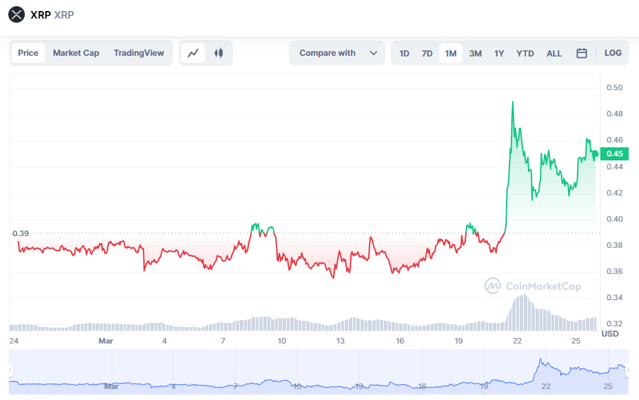The width and height of the screenshot is (639, 400).
Task: Set chart range to 1D
Action: pos(404,53)
